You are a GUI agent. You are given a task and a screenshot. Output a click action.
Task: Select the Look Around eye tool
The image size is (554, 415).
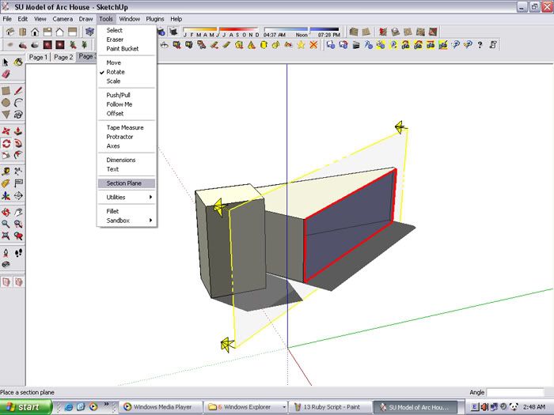[6, 264]
